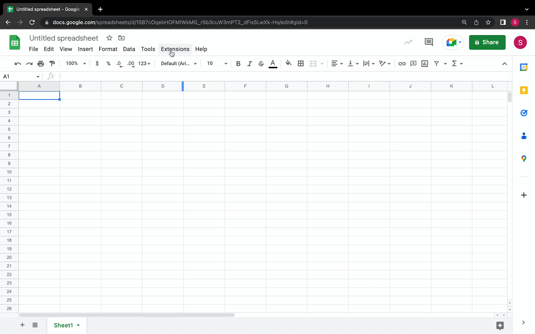Open the zoom 100% dropdown
The width and height of the screenshot is (535, 334).
coord(76,63)
